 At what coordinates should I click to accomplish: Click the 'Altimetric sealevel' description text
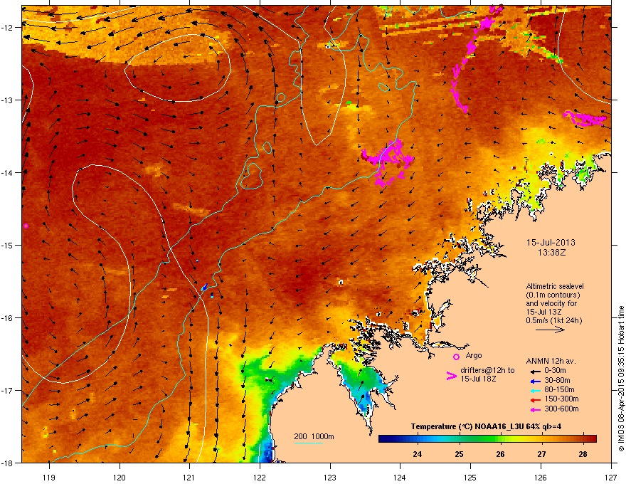click(x=555, y=286)
